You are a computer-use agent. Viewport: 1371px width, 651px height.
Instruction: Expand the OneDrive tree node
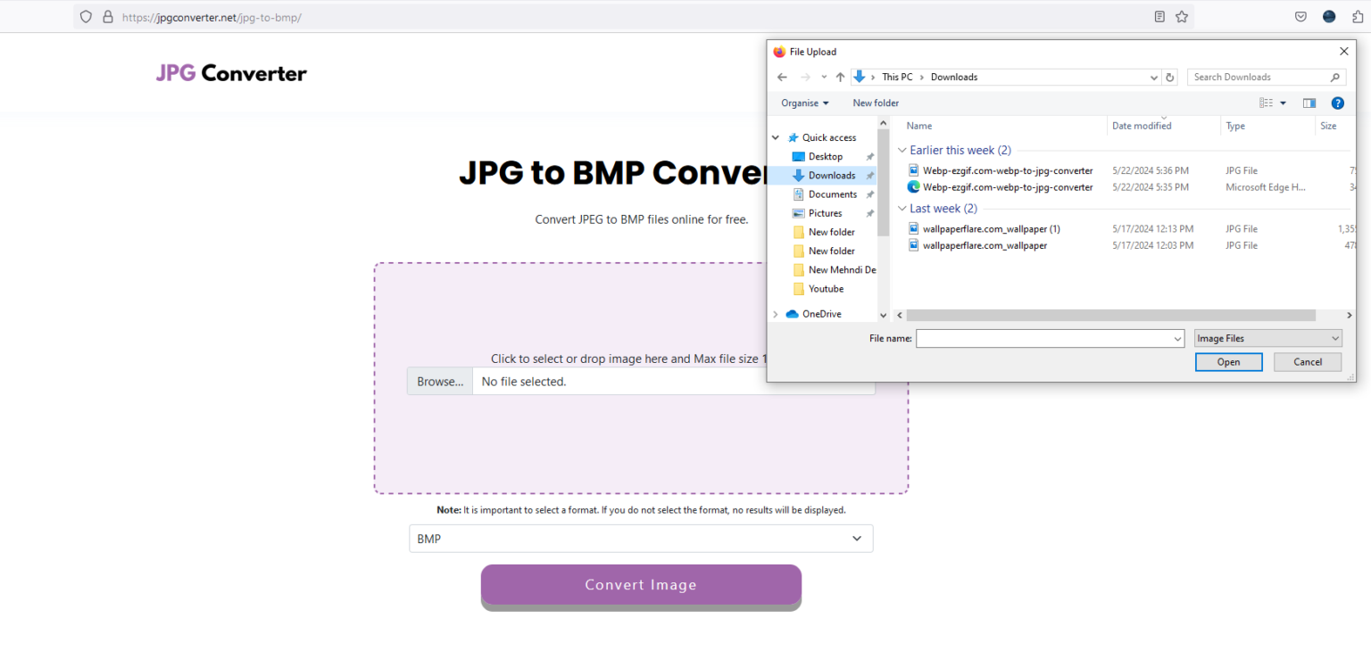click(776, 314)
